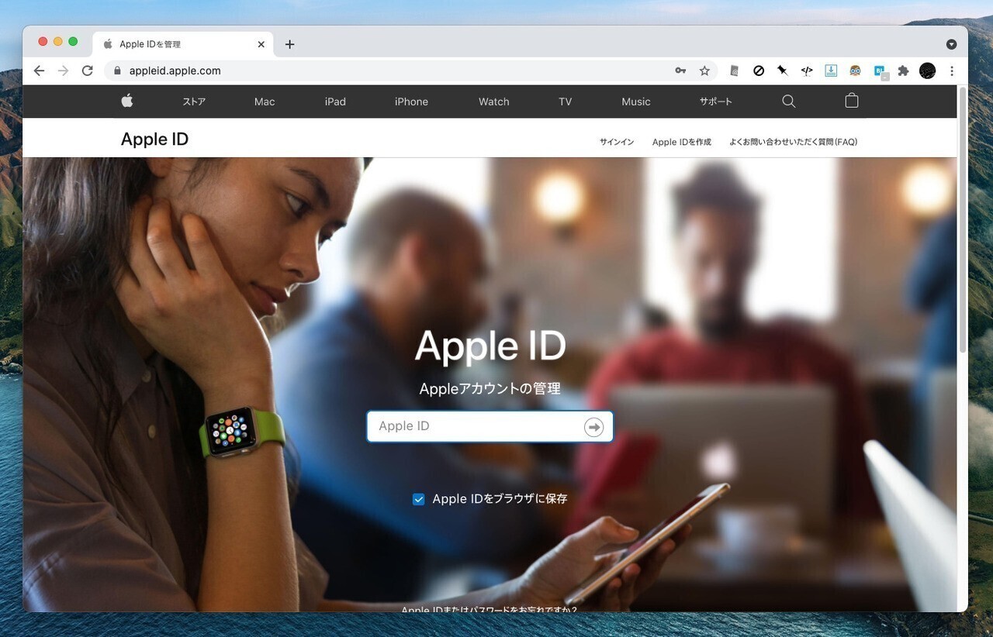Open the tab search dropdown arrow
993x637 pixels.
(x=951, y=44)
